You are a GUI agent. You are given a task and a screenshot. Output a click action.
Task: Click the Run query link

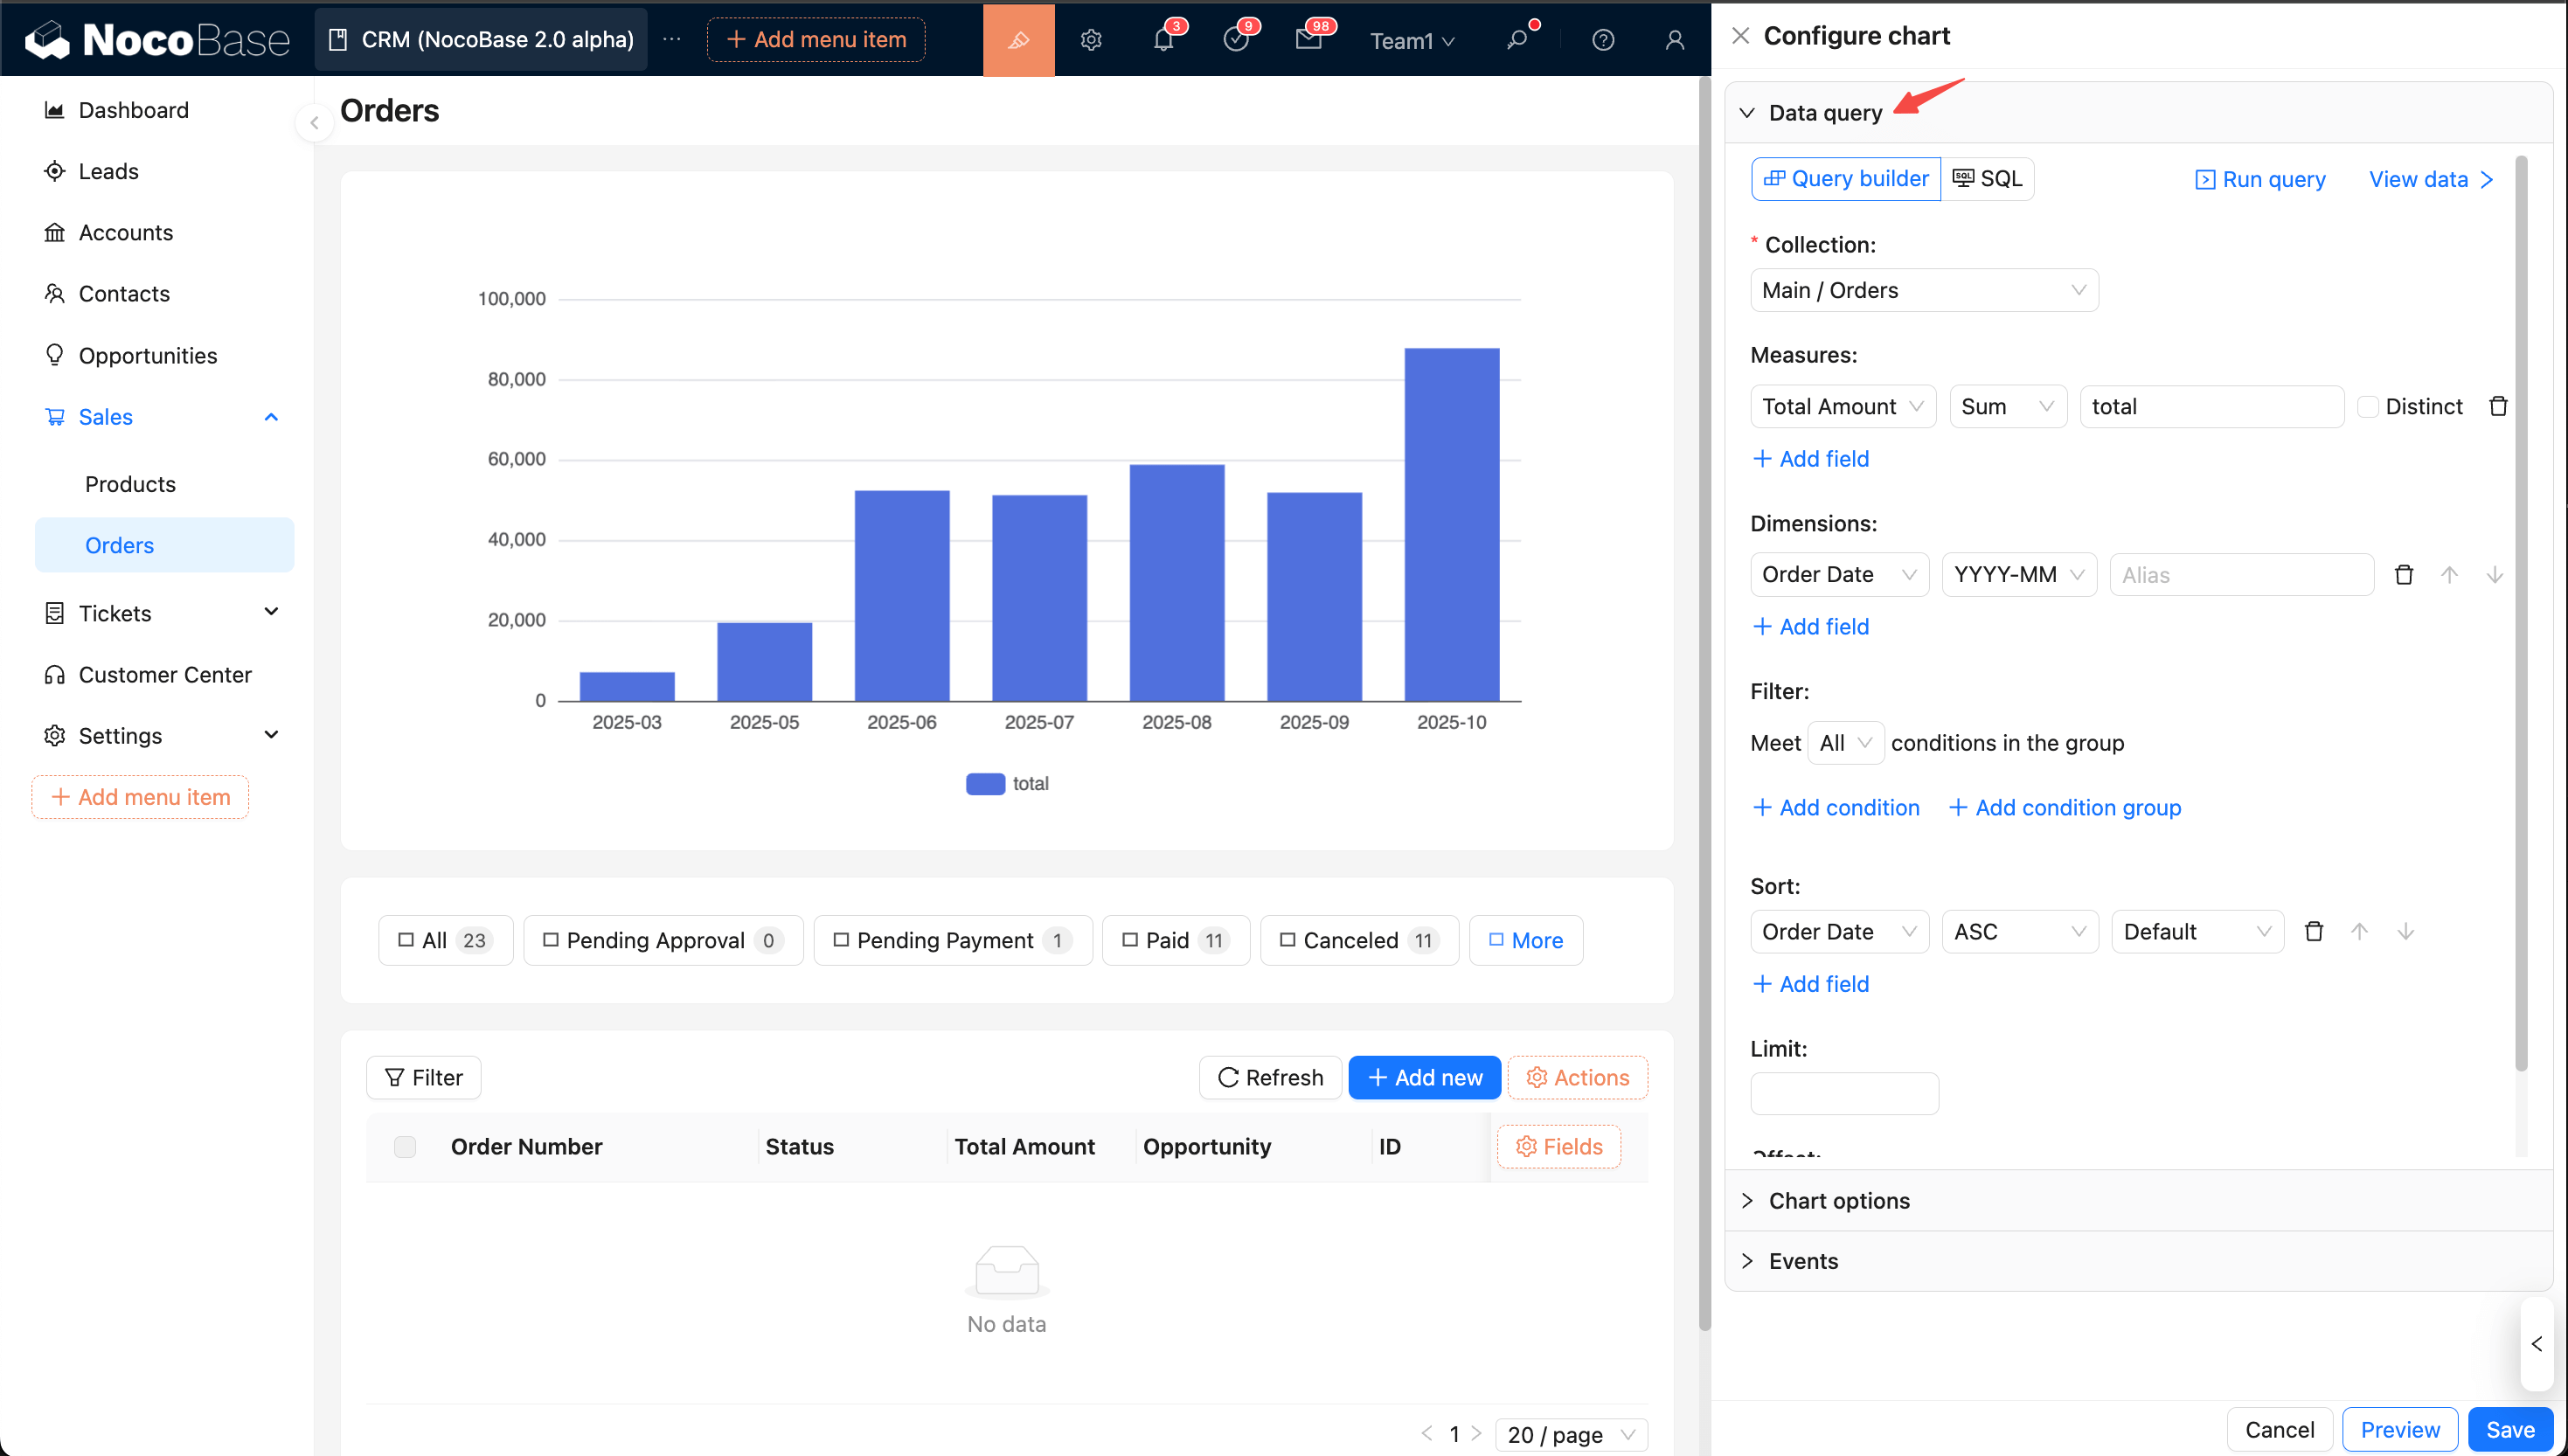pyautogui.click(x=2260, y=179)
